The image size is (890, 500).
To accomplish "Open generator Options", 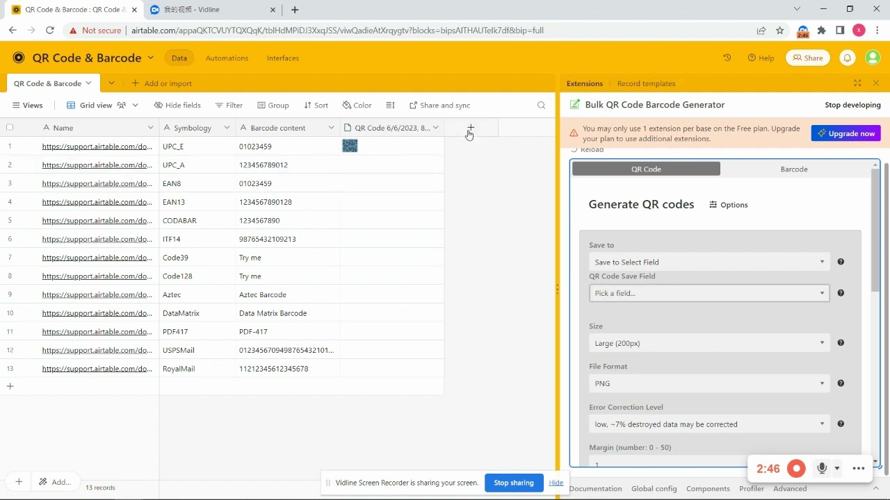I will point(729,205).
